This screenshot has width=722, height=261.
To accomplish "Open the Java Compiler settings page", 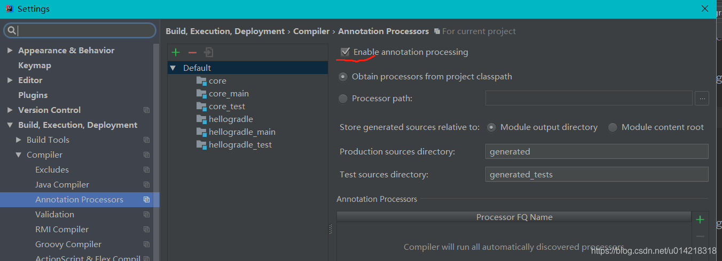I will (x=62, y=185).
